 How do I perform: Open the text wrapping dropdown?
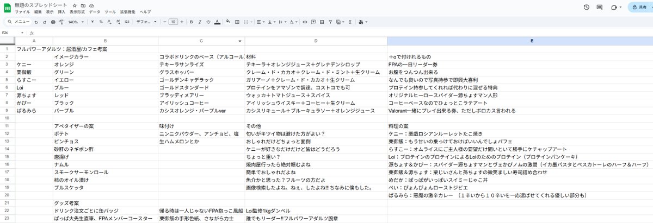[x=283, y=22]
